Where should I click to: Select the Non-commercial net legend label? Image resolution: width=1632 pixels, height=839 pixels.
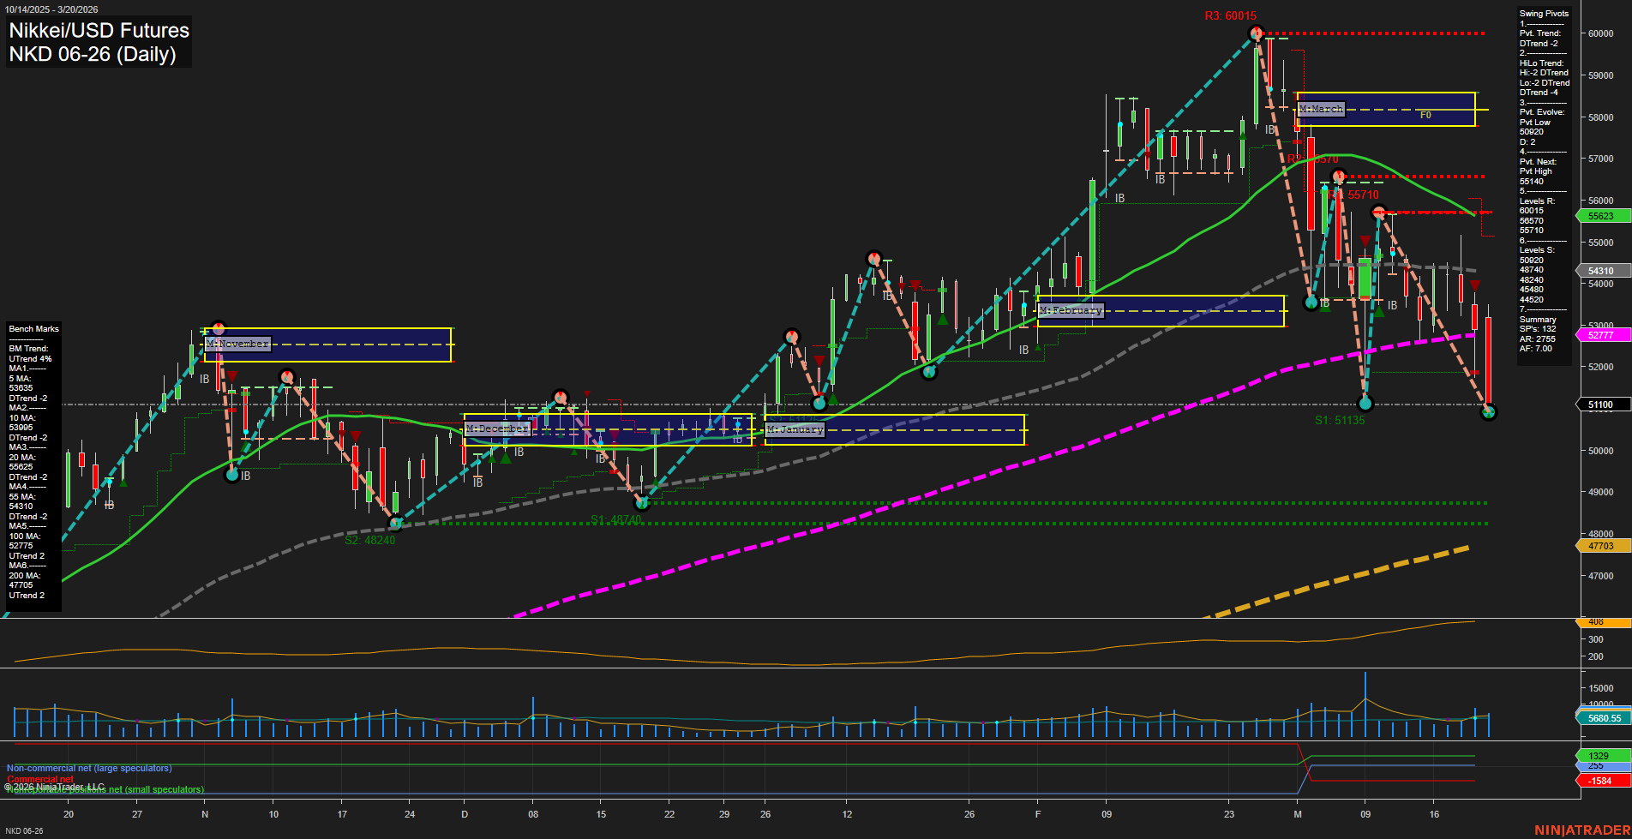[89, 768]
